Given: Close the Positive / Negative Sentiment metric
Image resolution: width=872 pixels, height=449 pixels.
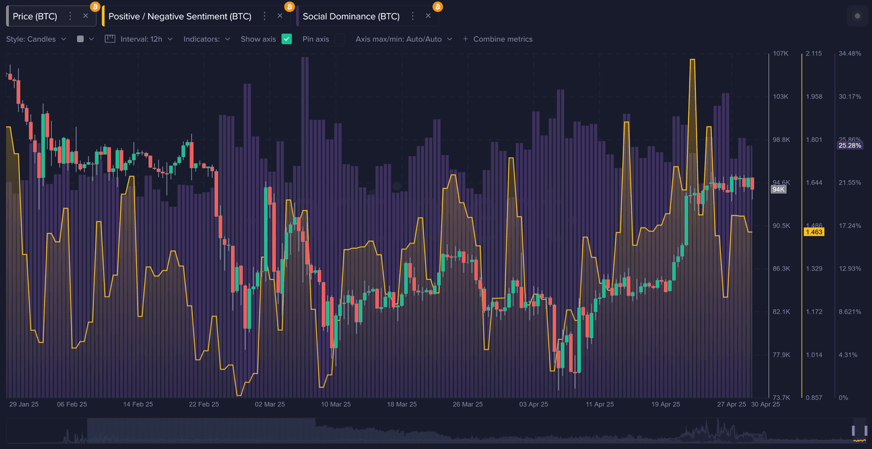Looking at the screenshot, I should [280, 16].
